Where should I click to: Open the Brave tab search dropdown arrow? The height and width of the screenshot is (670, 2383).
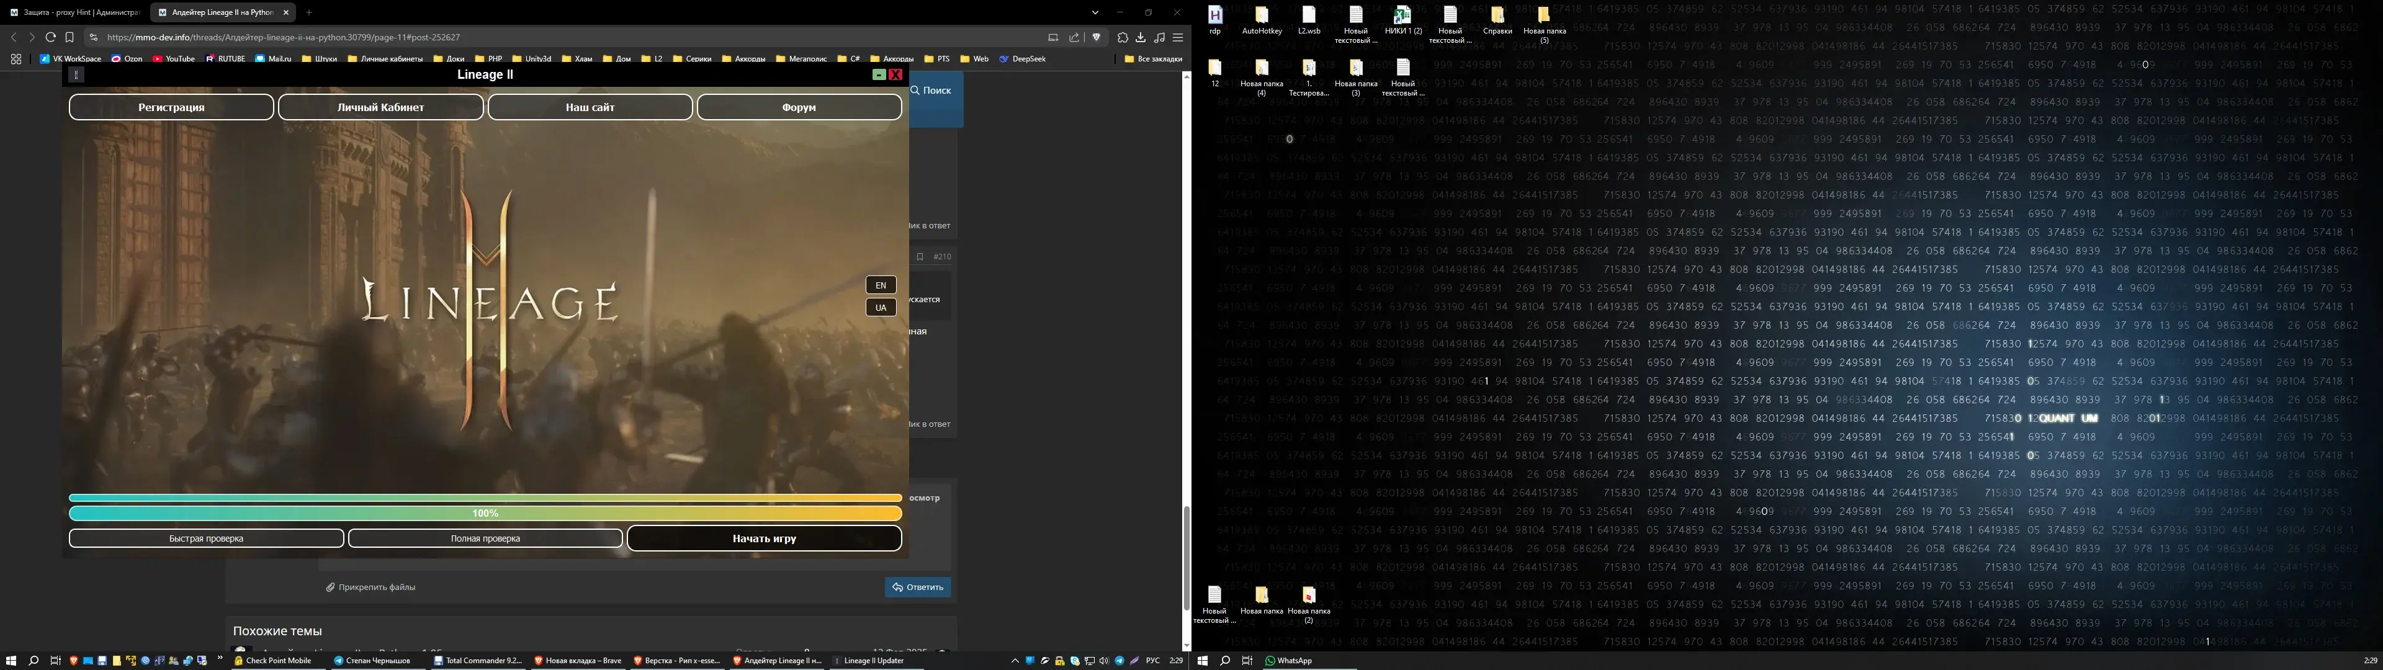[1095, 13]
